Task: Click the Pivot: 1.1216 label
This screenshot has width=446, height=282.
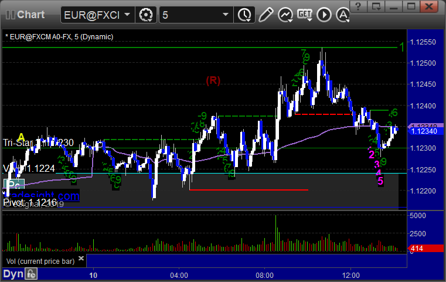Action: pyautogui.click(x=29, y=202)
